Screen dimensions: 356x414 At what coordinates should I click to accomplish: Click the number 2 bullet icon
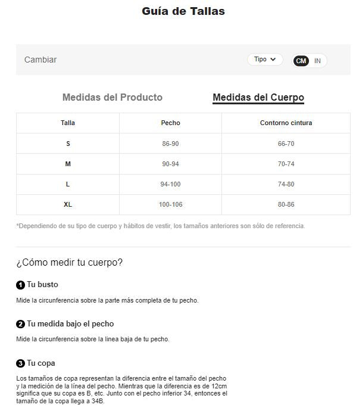click(20, 324)
